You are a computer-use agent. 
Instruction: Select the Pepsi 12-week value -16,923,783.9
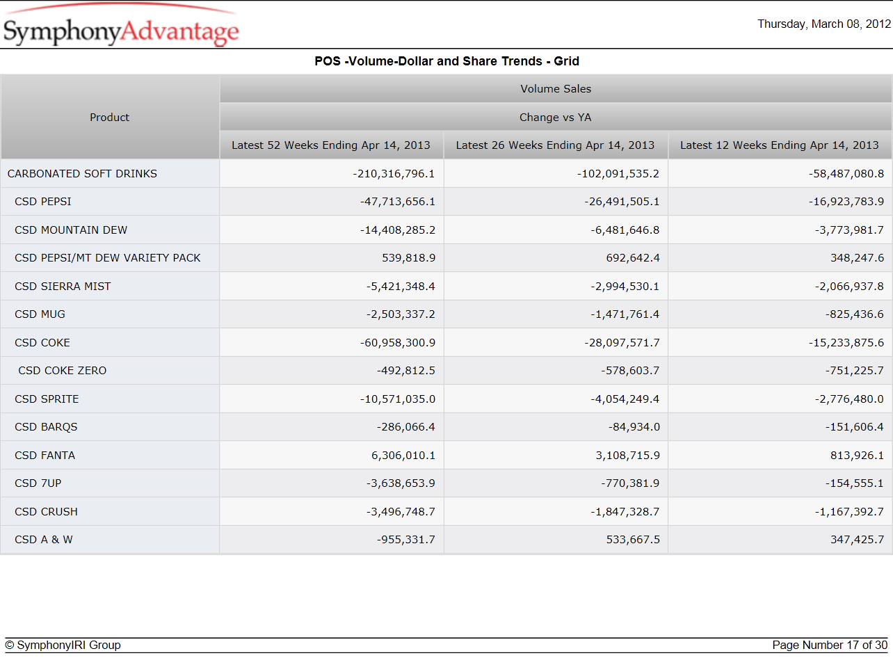[x=846, y=202]
